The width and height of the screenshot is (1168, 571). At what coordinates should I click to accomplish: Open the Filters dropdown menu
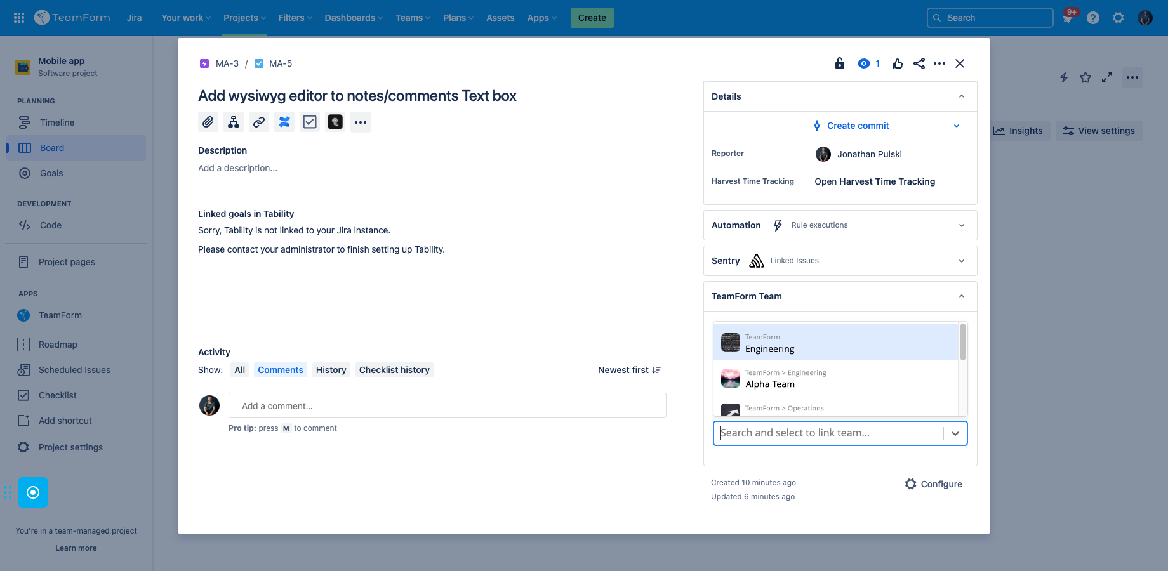[x=295, y=18]
